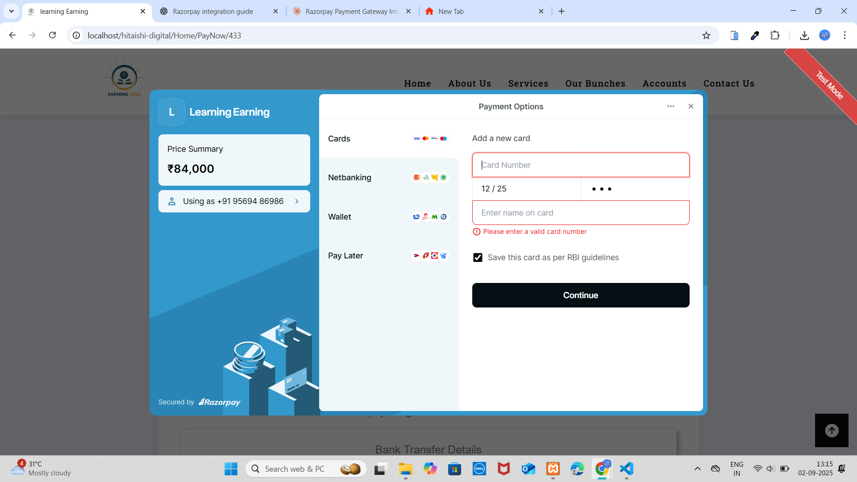Expand the Using as +91 phone chevron
This screenshot has width=857, height=482.
pyautogui.click(x=297, y=201)
